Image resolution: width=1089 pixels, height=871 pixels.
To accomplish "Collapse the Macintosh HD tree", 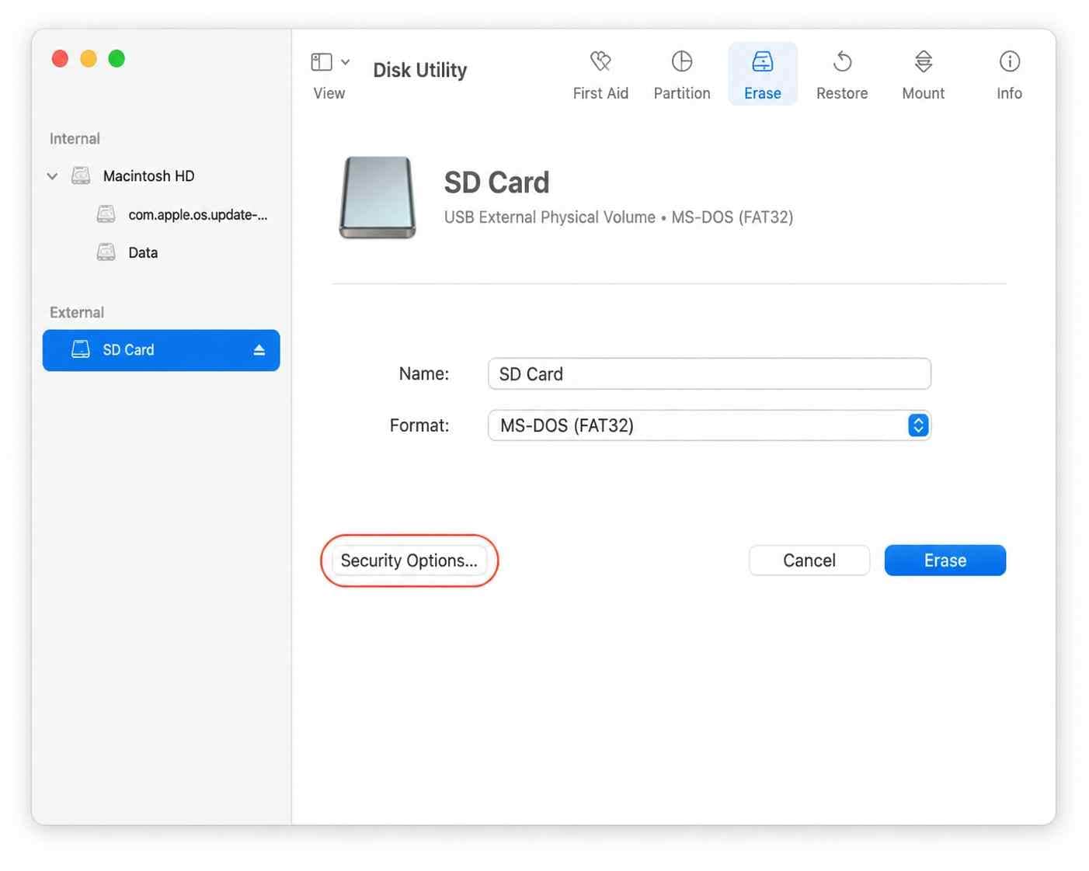I will [x=52, y=176].
